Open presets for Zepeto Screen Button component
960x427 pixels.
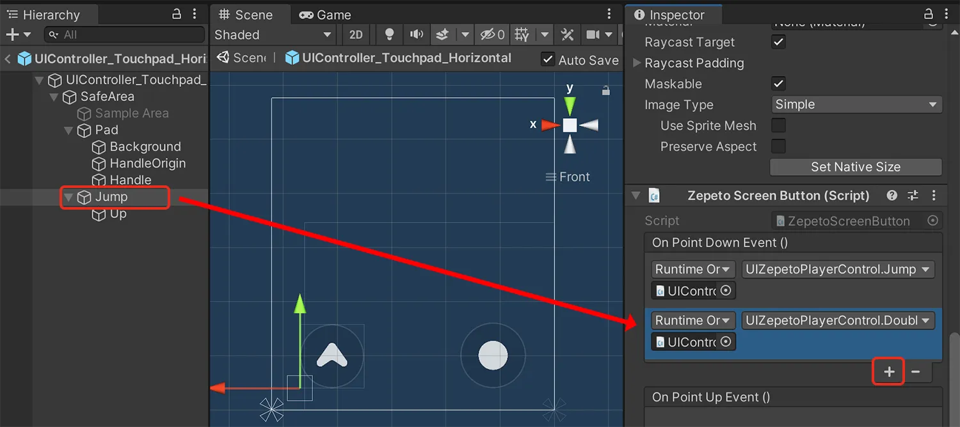(913, 196)
